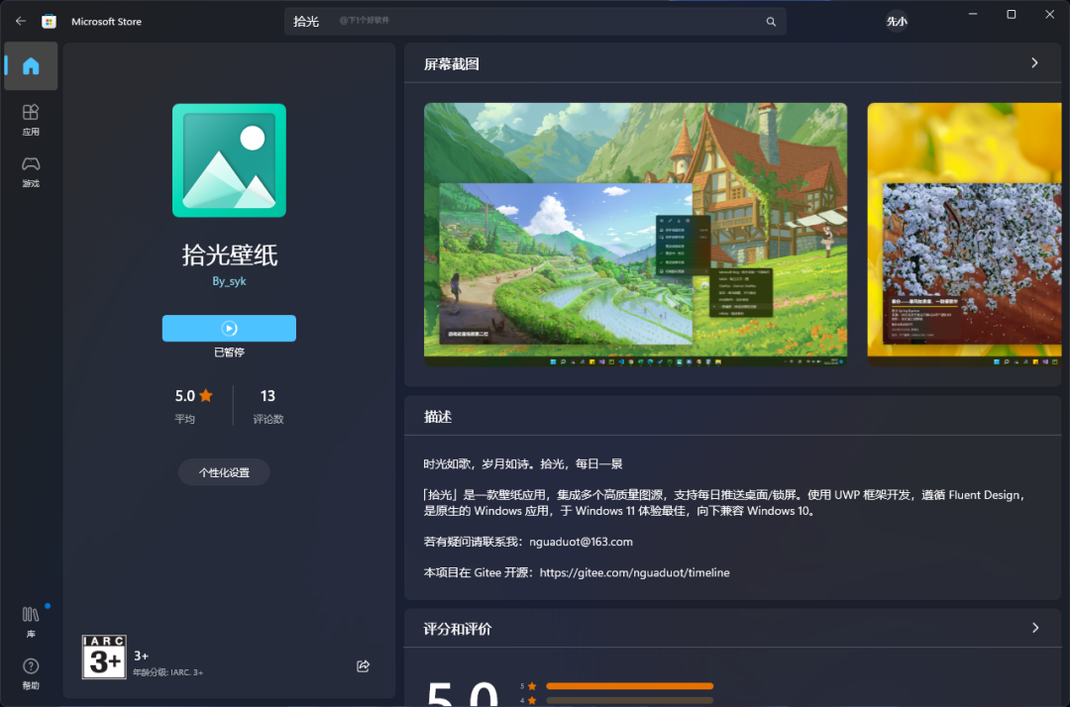Open the 游戏 (Games) section in sidebar
The width and height of the screenshot is (1070, 707).
click(x=30, y=170)
